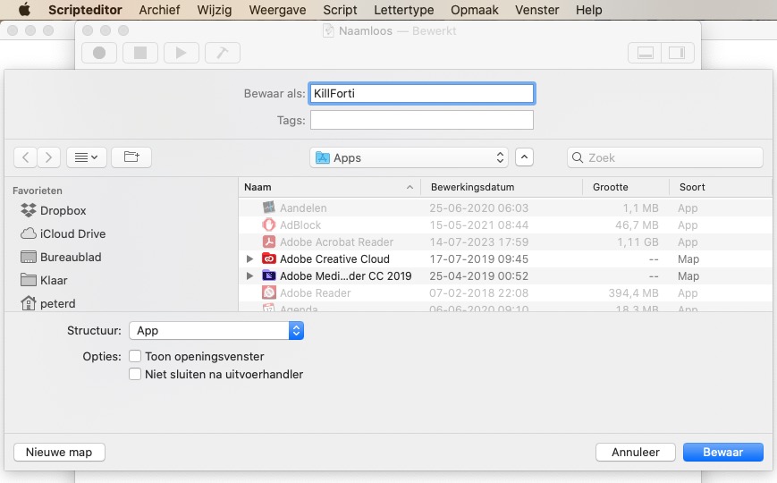
Task: Select the Adobe Creative Cloud folder
Action: [334, 259]
